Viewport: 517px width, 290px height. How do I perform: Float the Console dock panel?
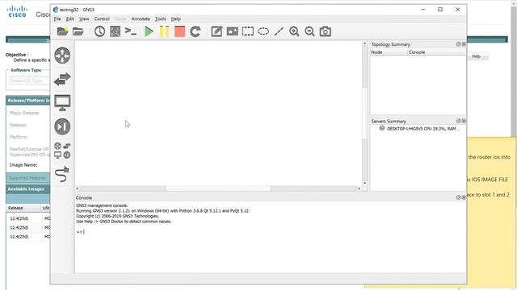pyautogui.click(x=458, y=197)
